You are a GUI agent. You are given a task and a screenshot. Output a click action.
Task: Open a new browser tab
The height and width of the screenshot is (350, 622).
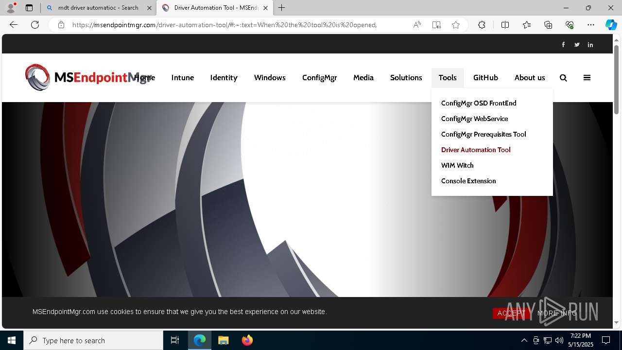281,8
